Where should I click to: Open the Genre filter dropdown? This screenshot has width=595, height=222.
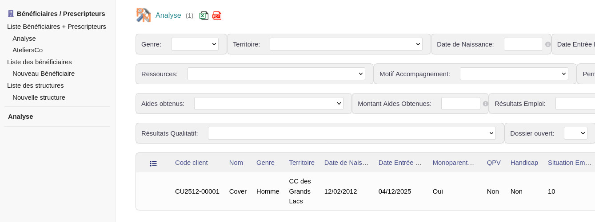click(195, 44)
